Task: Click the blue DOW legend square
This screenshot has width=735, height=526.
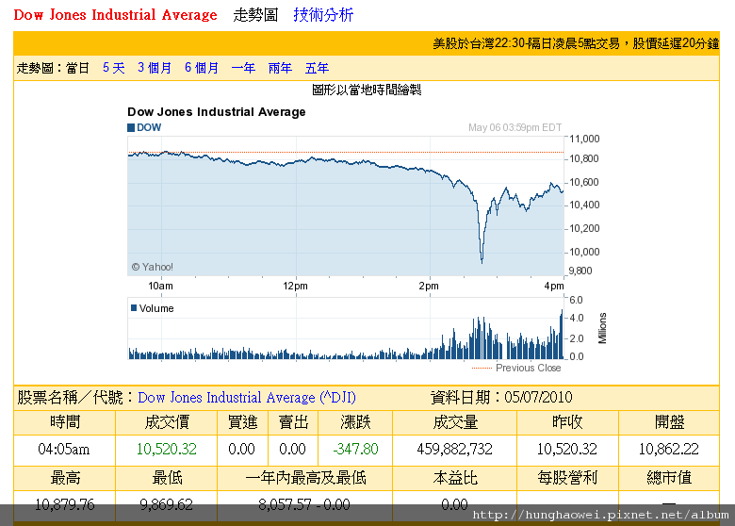Action: 131,127
